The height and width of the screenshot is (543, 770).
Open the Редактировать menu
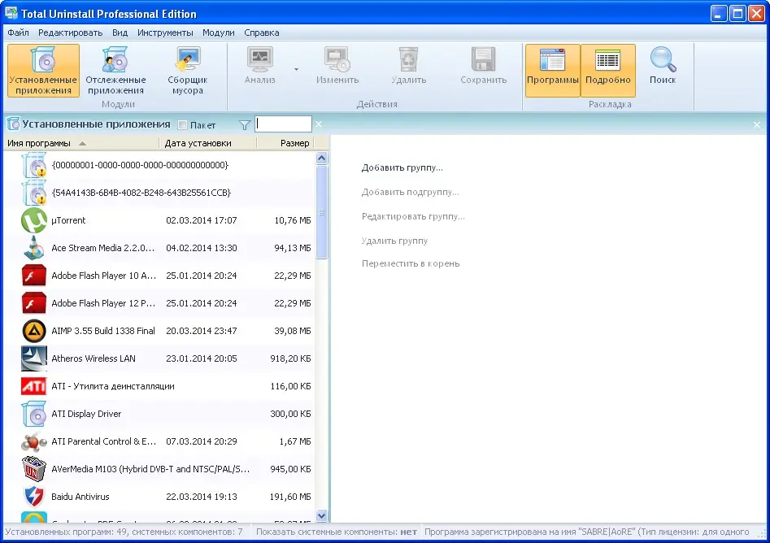pyautogui.click(x=70, y=33)
